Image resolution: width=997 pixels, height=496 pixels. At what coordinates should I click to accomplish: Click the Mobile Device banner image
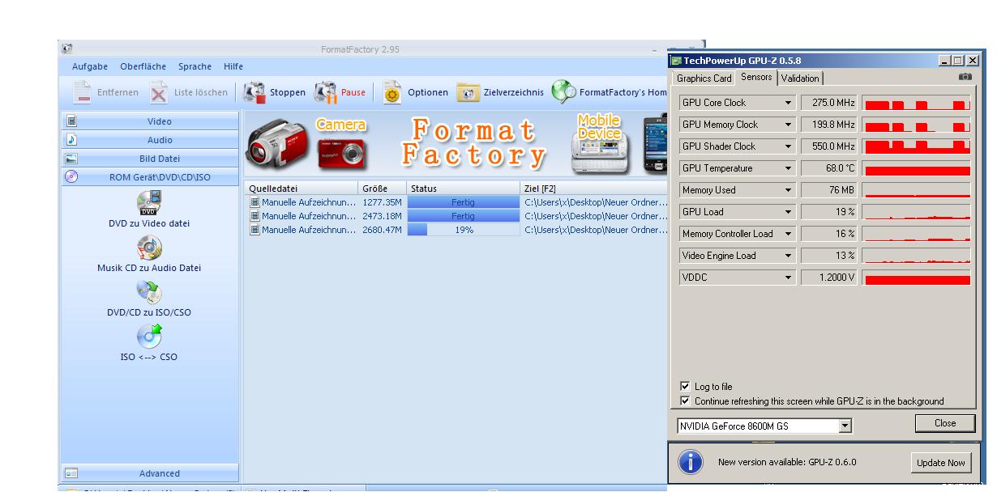pos(600,144)
